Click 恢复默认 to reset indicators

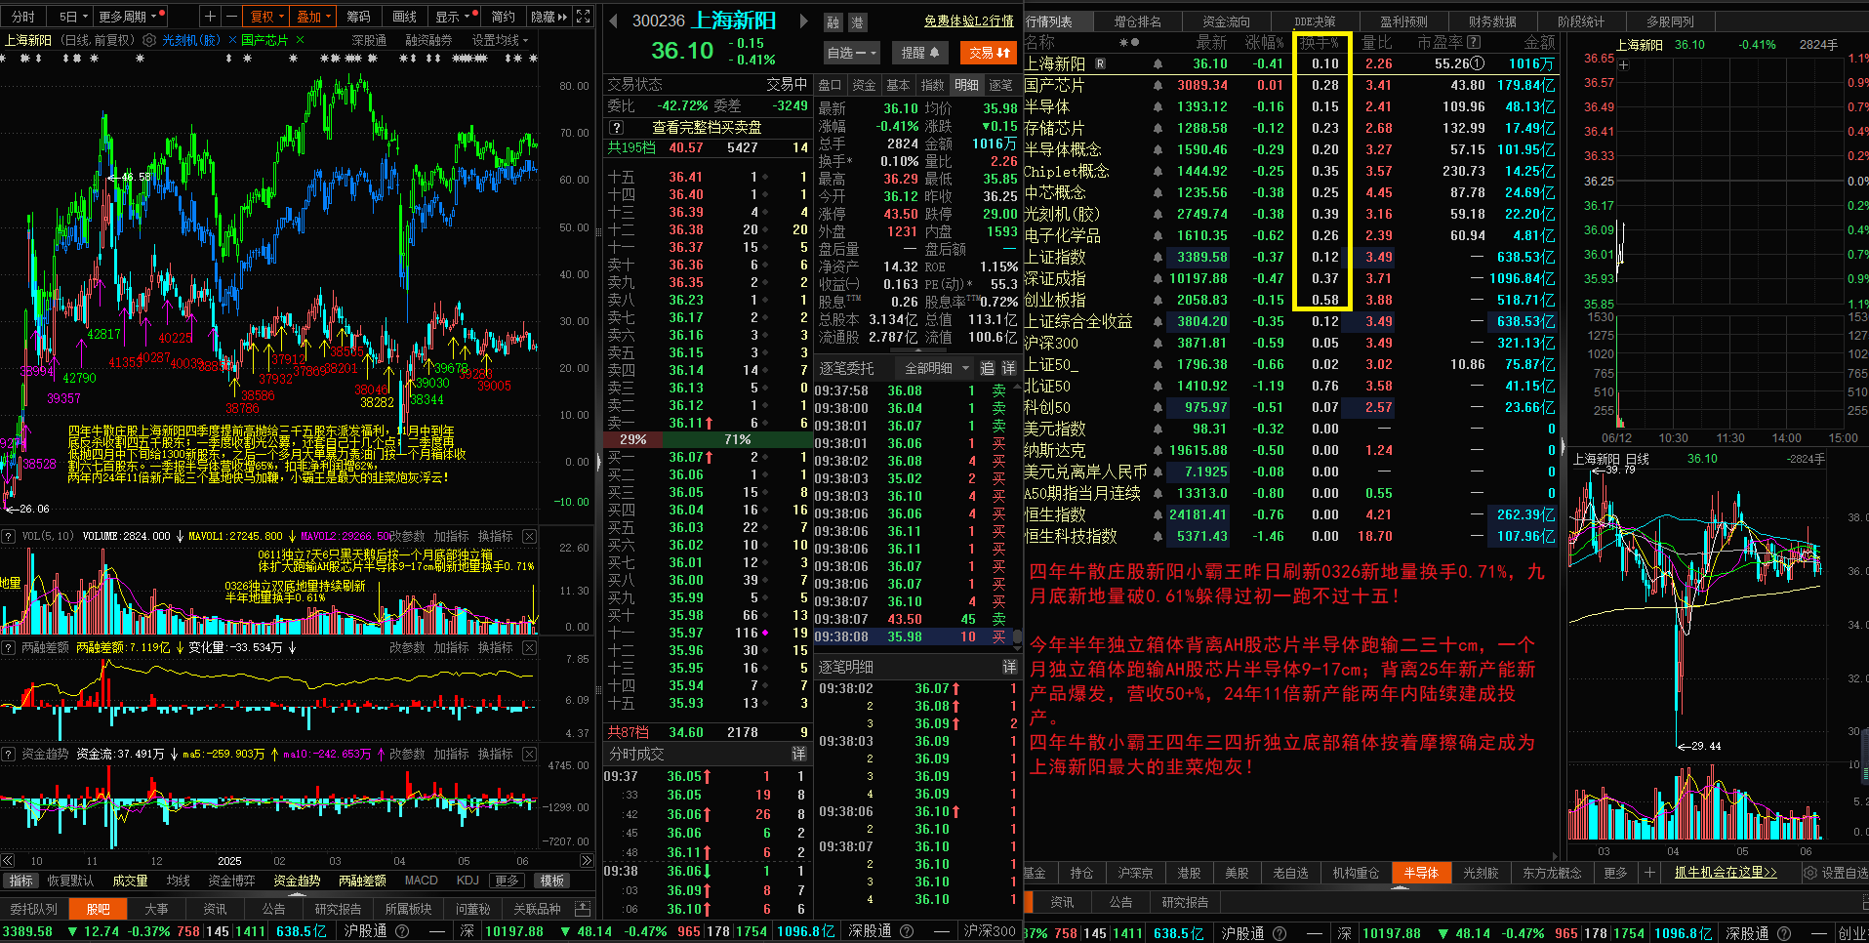[x=71, y=881]
